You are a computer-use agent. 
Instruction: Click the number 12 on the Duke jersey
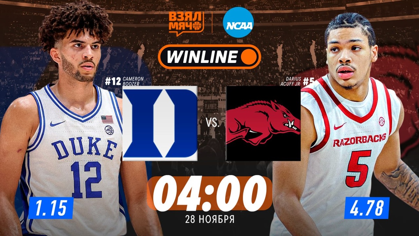86,180
